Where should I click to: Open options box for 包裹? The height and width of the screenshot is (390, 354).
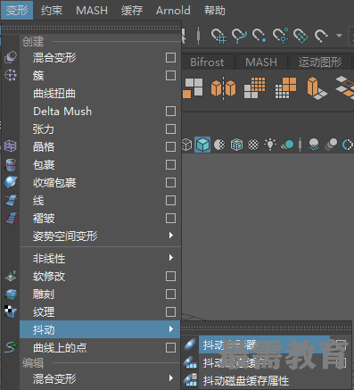tap(170, 165)
